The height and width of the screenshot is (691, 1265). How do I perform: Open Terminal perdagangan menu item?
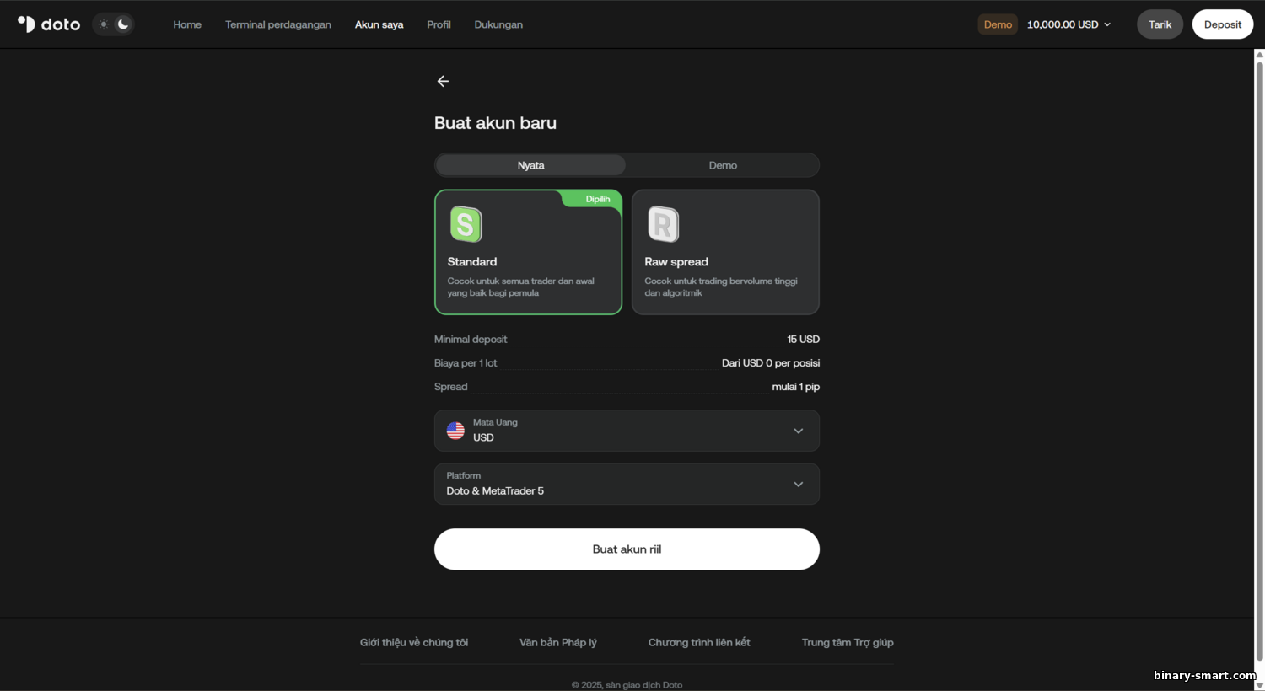point(278,24)
